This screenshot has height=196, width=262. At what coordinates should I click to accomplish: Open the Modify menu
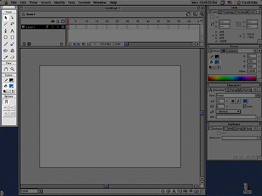[60, 3]
